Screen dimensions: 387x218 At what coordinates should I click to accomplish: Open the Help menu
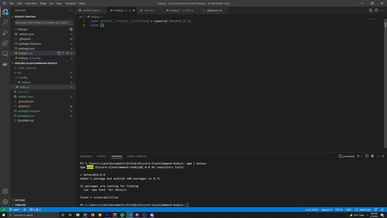82,4
